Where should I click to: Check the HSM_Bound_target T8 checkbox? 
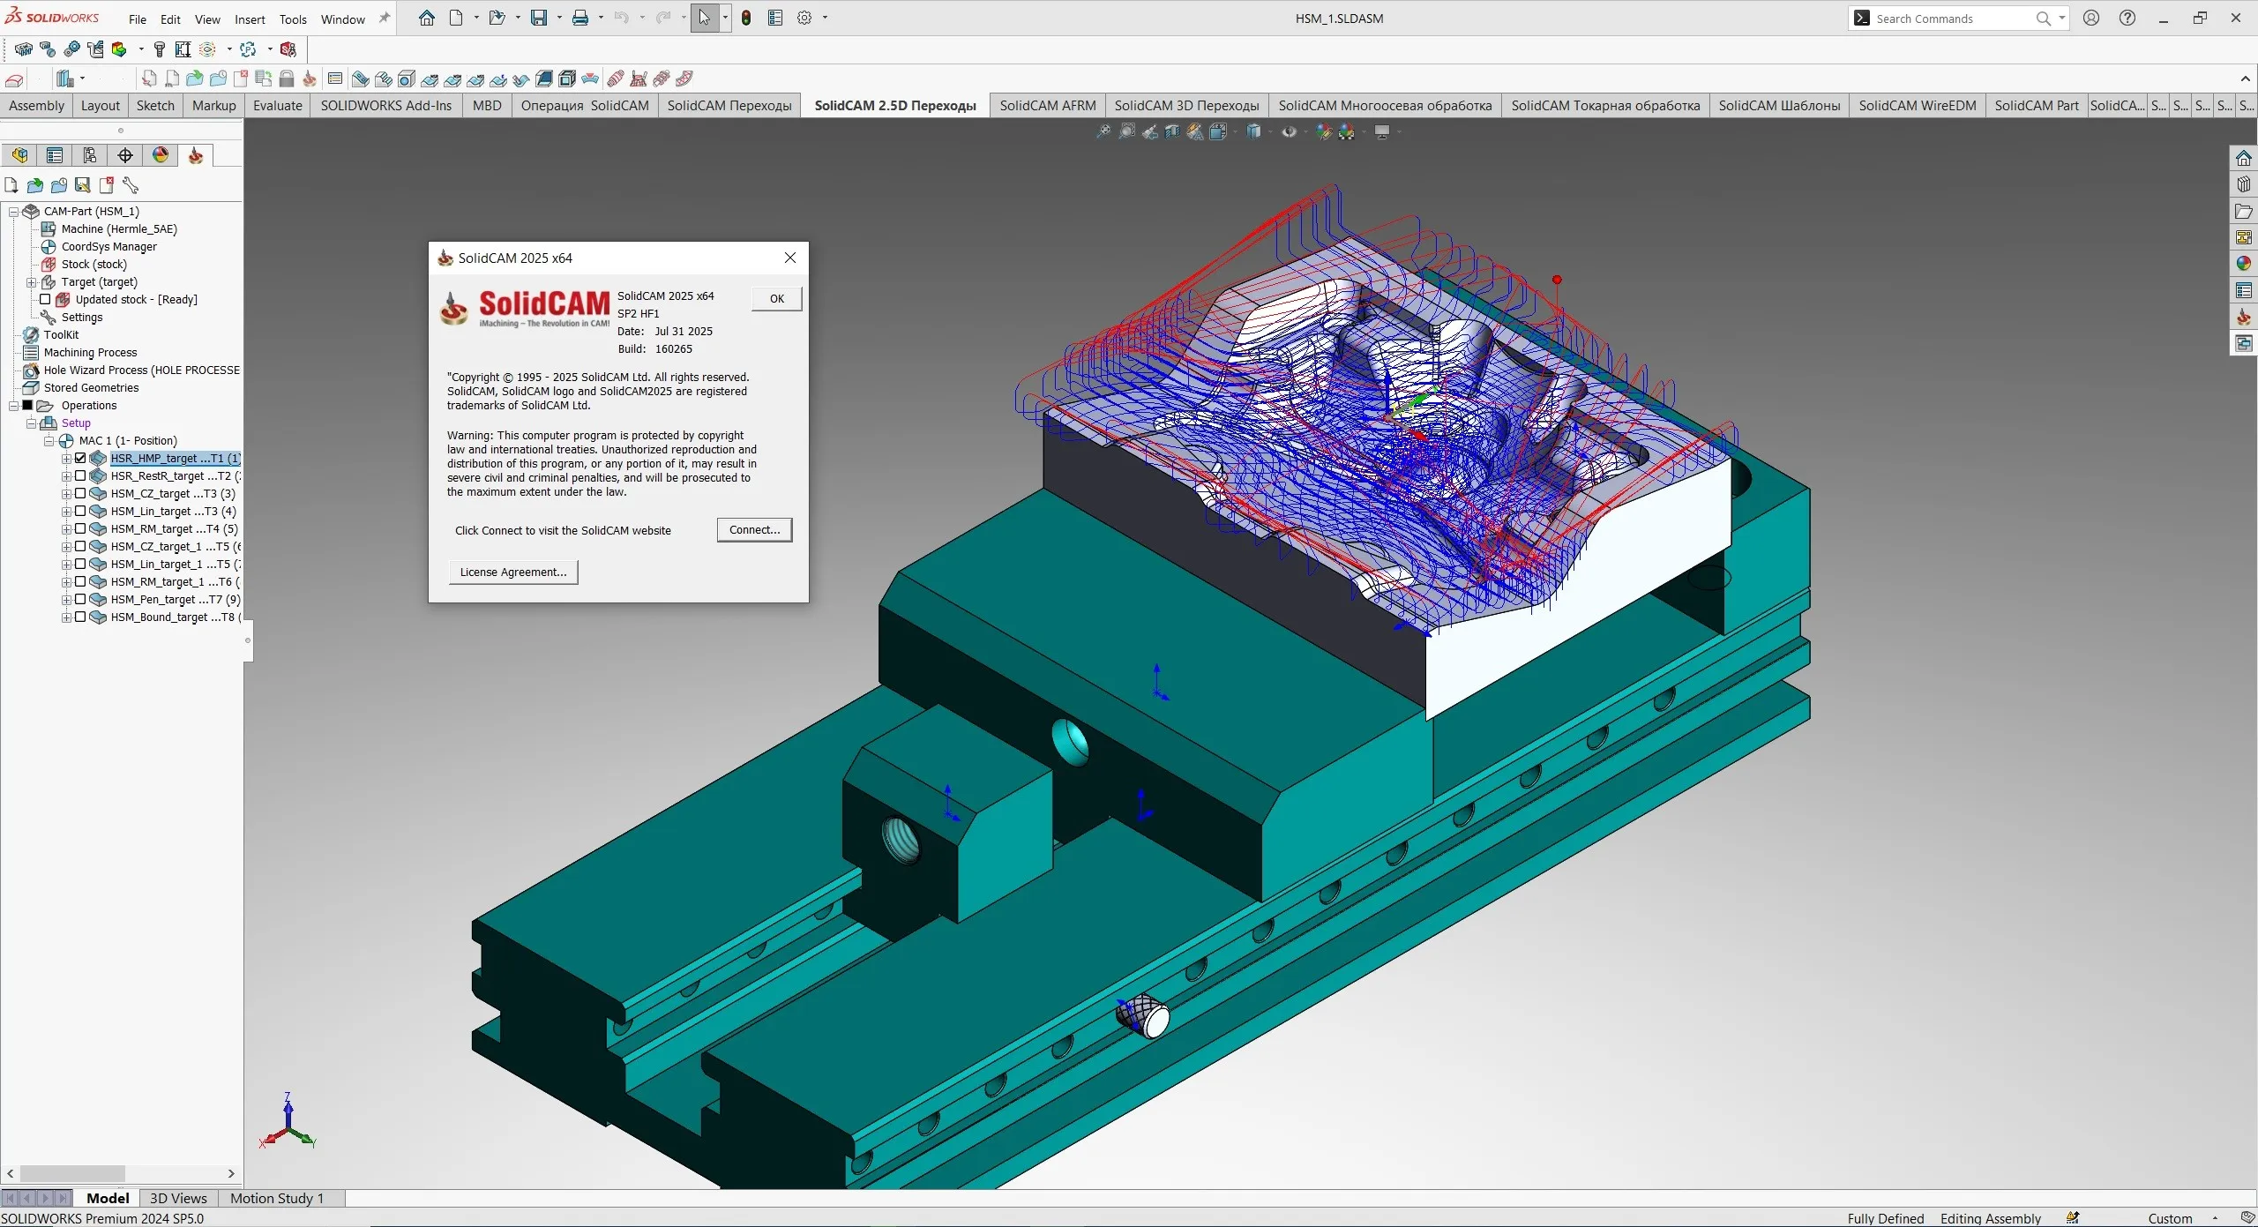[x=80, y=617]
